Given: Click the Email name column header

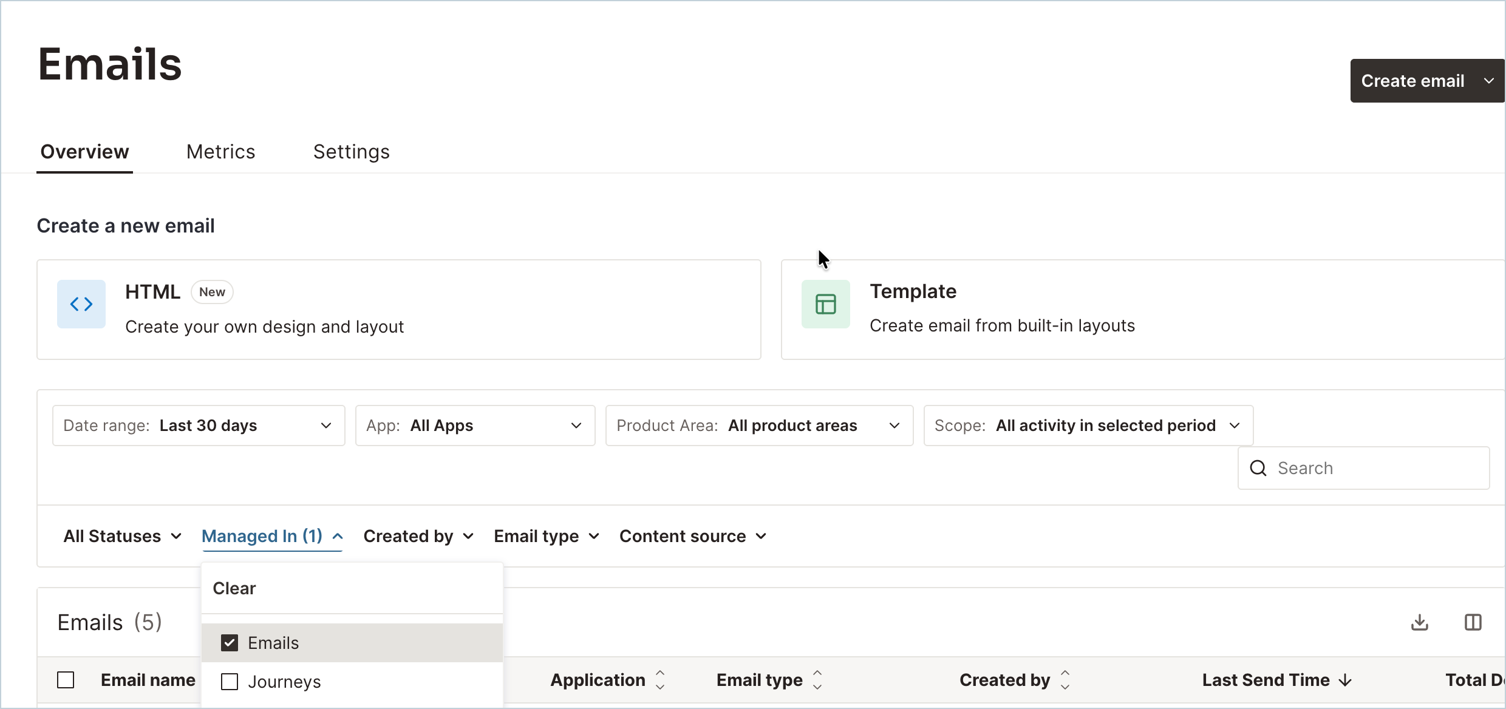Looking at the screenshot, I should (148, 680).
